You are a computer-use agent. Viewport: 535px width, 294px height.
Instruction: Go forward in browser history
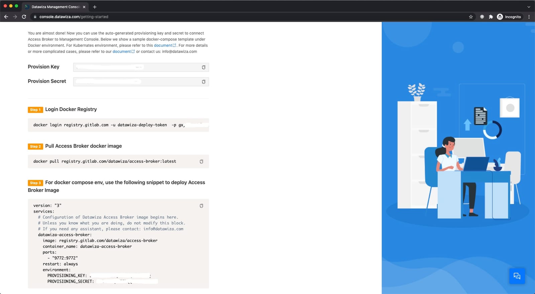click(x=15, y=17)
